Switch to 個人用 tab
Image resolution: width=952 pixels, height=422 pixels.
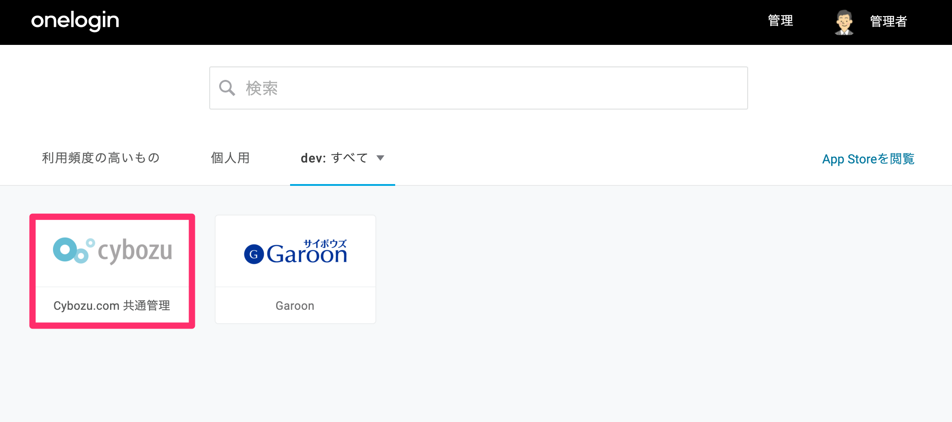coord(230,158)
